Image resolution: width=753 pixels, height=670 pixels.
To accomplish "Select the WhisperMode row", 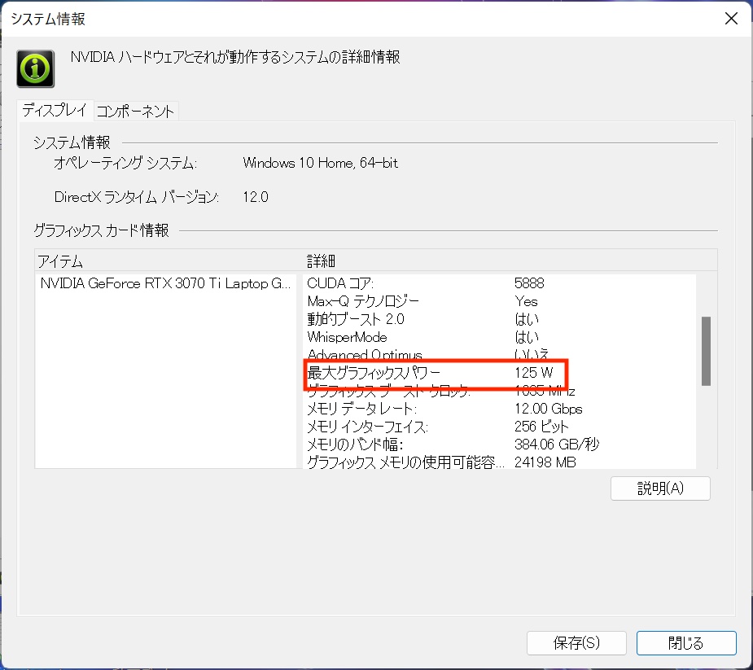I will tap(500, 337).
